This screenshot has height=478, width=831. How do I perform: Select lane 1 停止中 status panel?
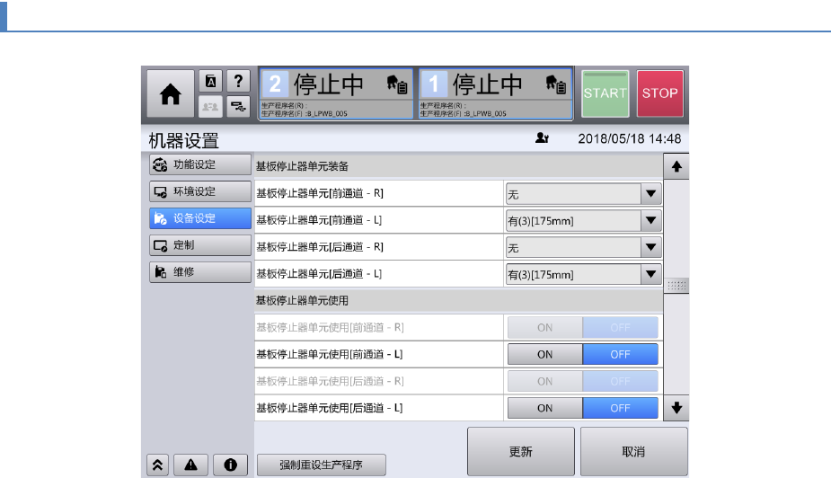[x=496, y=93]
